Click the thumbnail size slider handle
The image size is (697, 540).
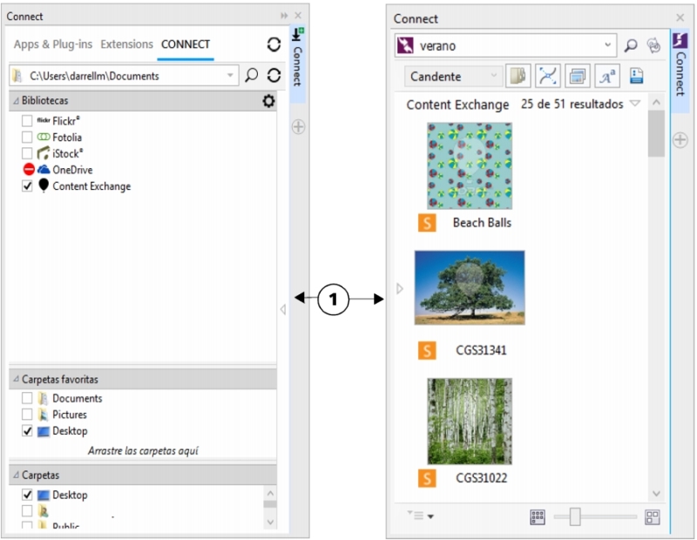pyautogui.click(x=574, y=516)
